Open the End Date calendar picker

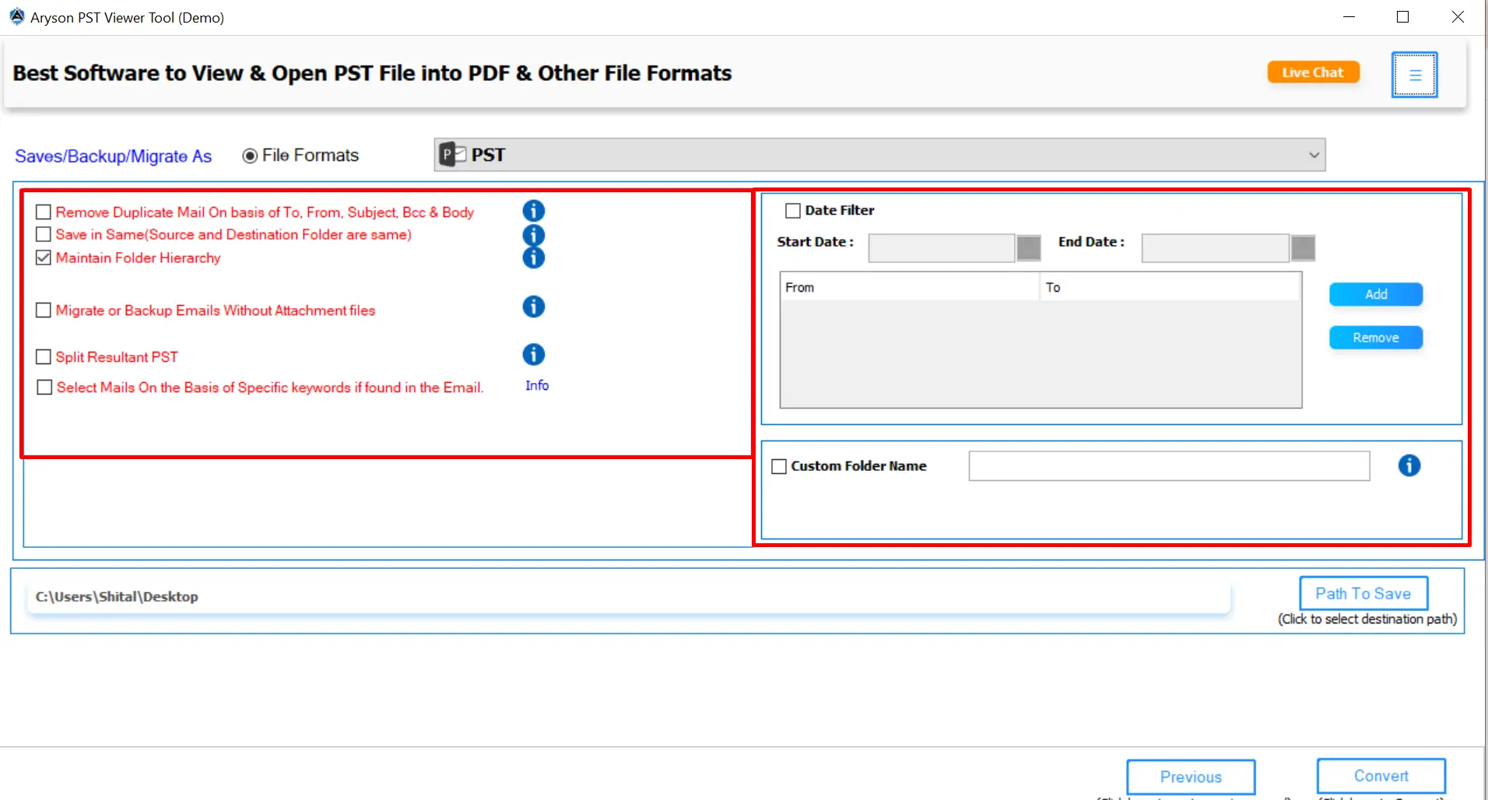1304,247
